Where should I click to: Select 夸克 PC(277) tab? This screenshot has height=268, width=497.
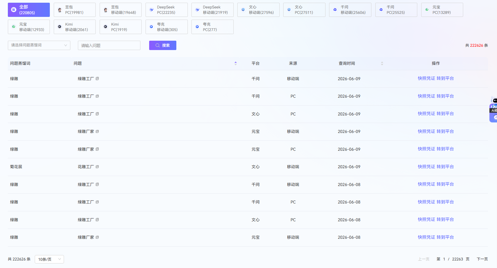pyautogui.click(x=212, y=27)
